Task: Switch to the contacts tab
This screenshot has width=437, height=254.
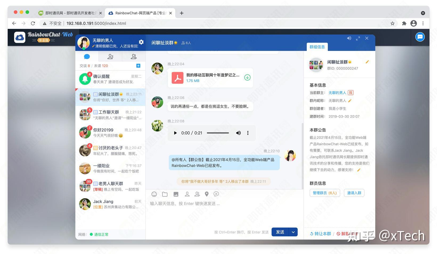Action: [x=110, y=56]
